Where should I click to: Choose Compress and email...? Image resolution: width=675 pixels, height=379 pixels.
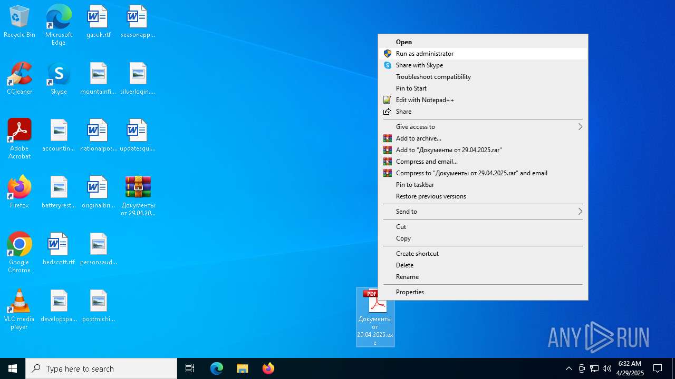click(483, 162)
